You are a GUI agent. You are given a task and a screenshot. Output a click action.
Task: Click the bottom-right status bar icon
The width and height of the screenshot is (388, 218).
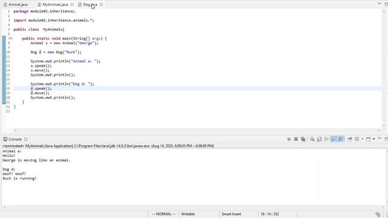point(378,214)
